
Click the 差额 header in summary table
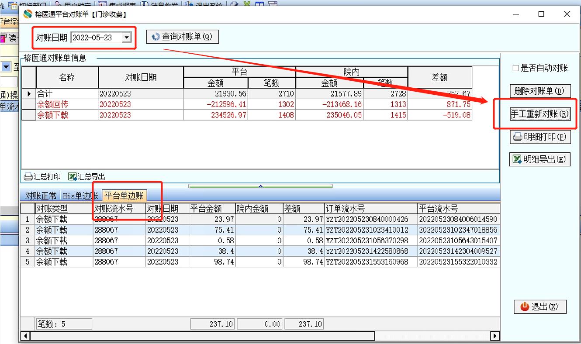tap(439, 77)
